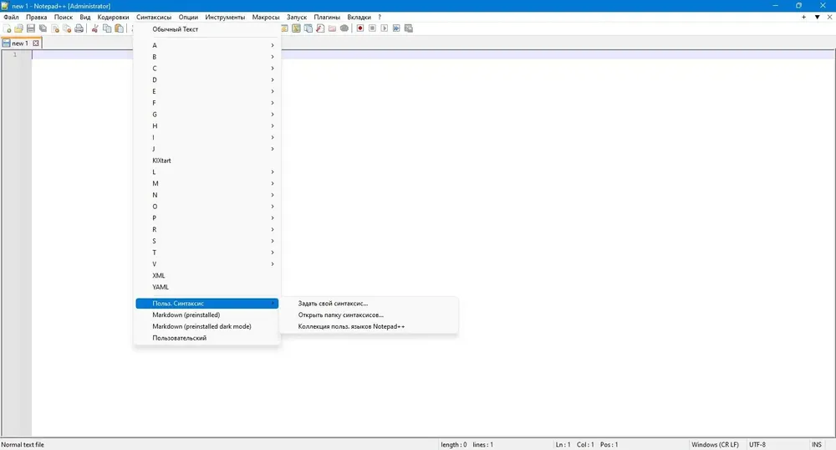Select Обычный Текст in the syntax menu
The height and width of the screenshot is (450, 836).
coord(206,29)
